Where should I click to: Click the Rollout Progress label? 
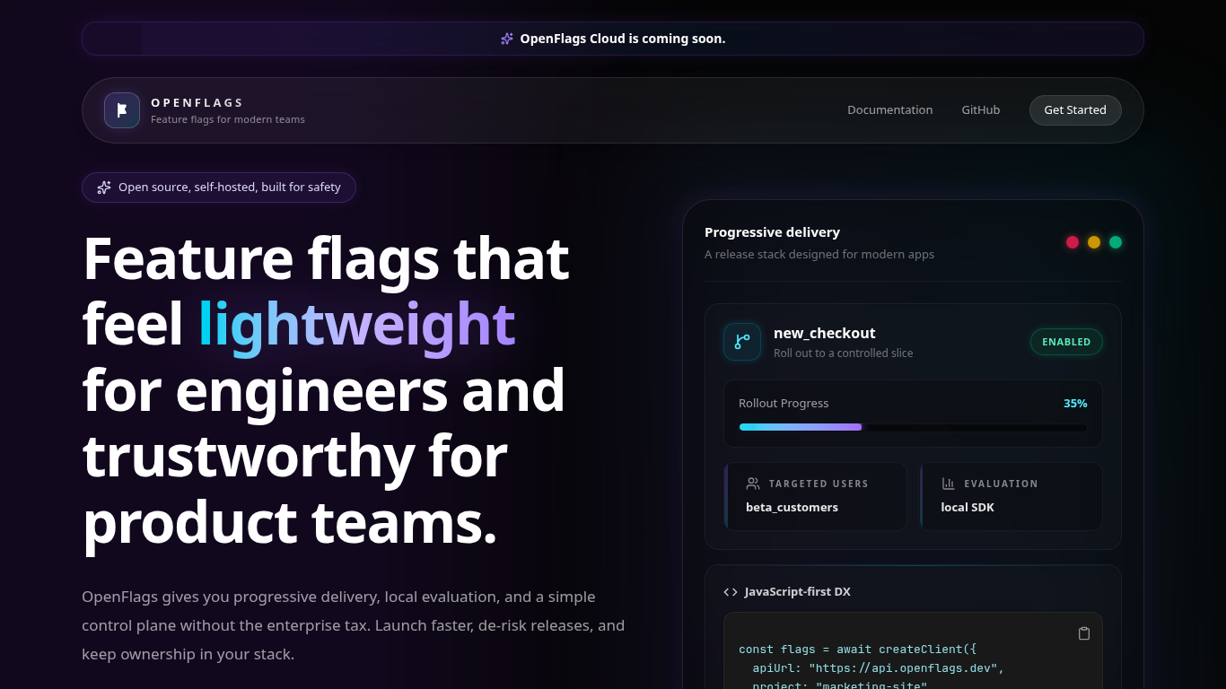784,404
